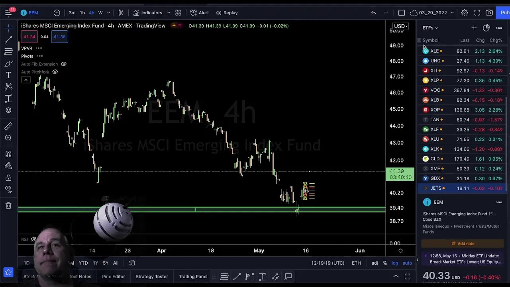Remove drawings with trash icon
Viewport: 510px width, 287px height.
[8, 206]
